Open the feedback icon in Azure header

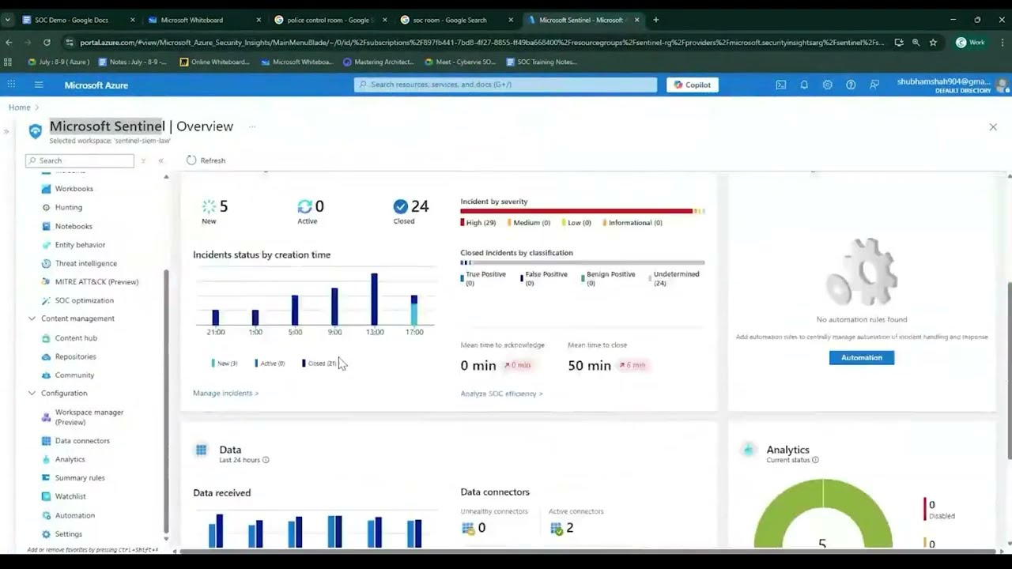[874, 85]
